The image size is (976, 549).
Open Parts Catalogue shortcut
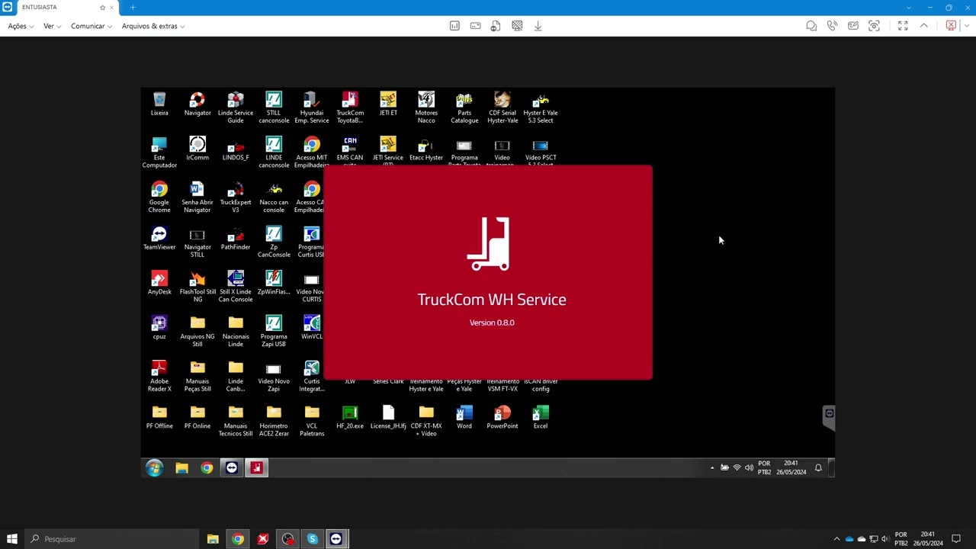(x=464, y=108)
